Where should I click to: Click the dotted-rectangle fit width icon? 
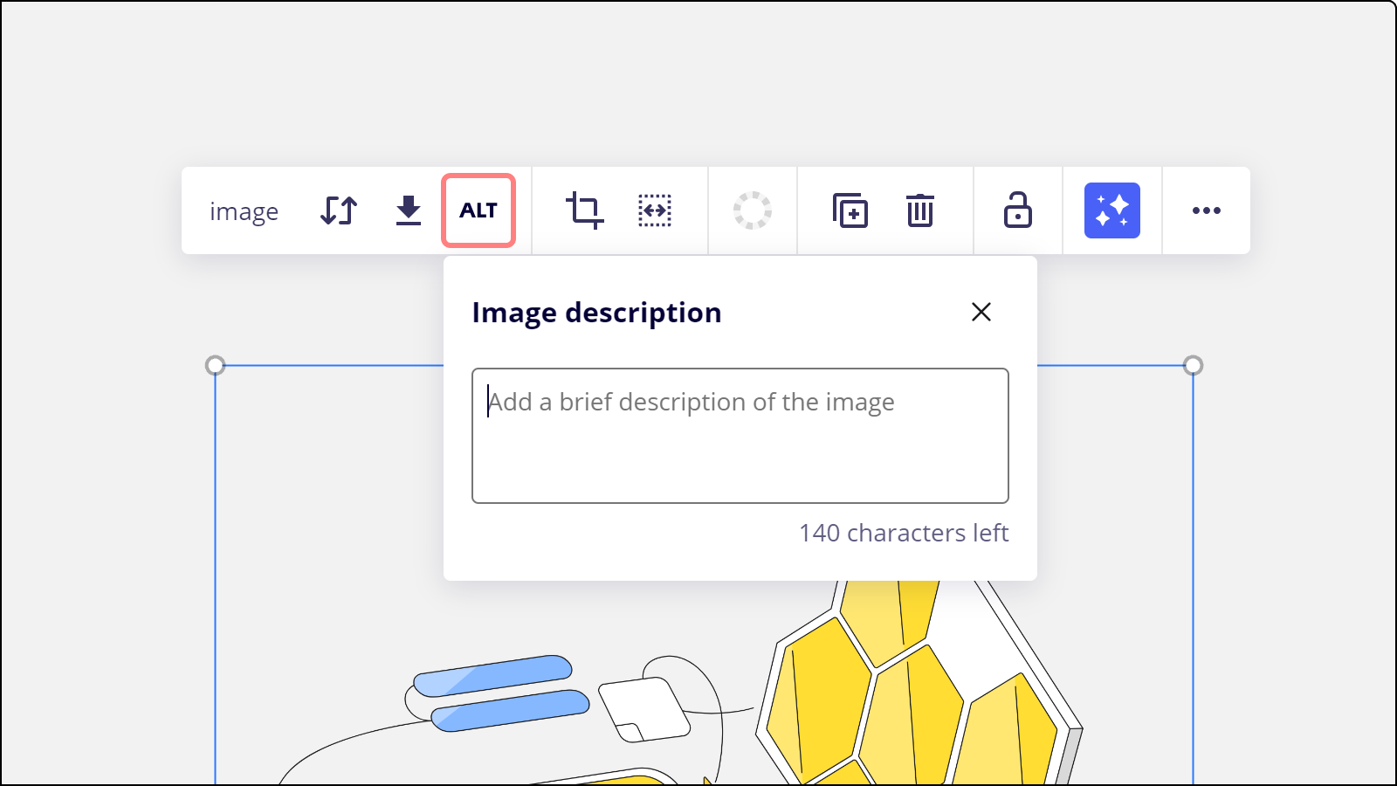tap(655, 210)
